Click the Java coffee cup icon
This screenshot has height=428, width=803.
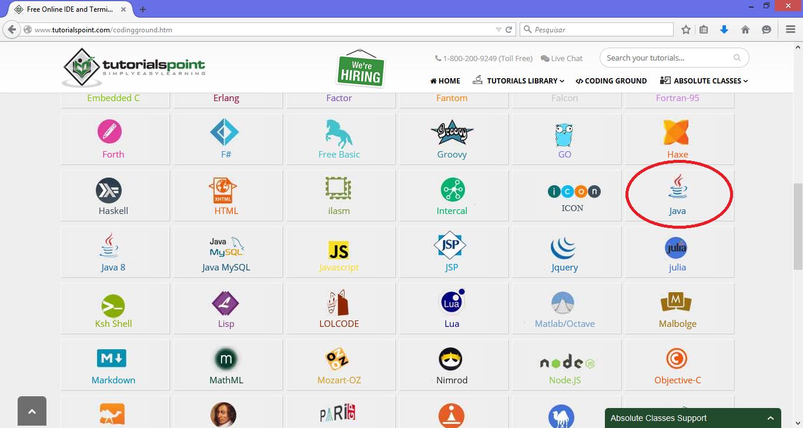tap(678, 186)
